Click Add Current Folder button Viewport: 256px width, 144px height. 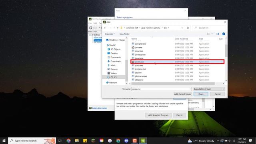tap(182, 94)
